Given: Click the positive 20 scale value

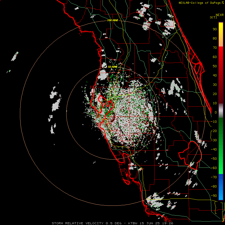Looking at the screenshot, I should coord(215,94).
